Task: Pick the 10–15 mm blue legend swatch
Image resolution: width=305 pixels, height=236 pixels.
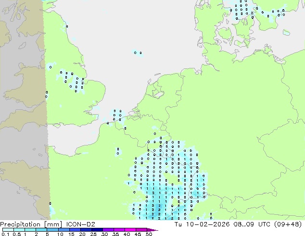Action: [x=64, y=230]
